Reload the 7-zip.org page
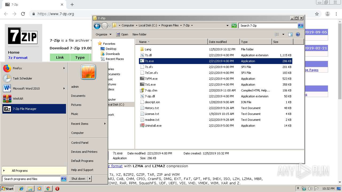Screen dimensions: 342x192 tap(23, 14)
